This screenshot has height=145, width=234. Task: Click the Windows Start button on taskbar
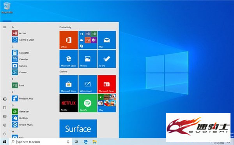(x=4, y=142)
